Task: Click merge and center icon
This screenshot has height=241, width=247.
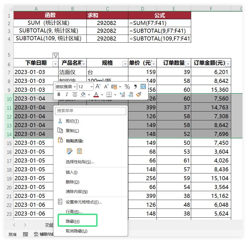Action: [x=143, y=86]
